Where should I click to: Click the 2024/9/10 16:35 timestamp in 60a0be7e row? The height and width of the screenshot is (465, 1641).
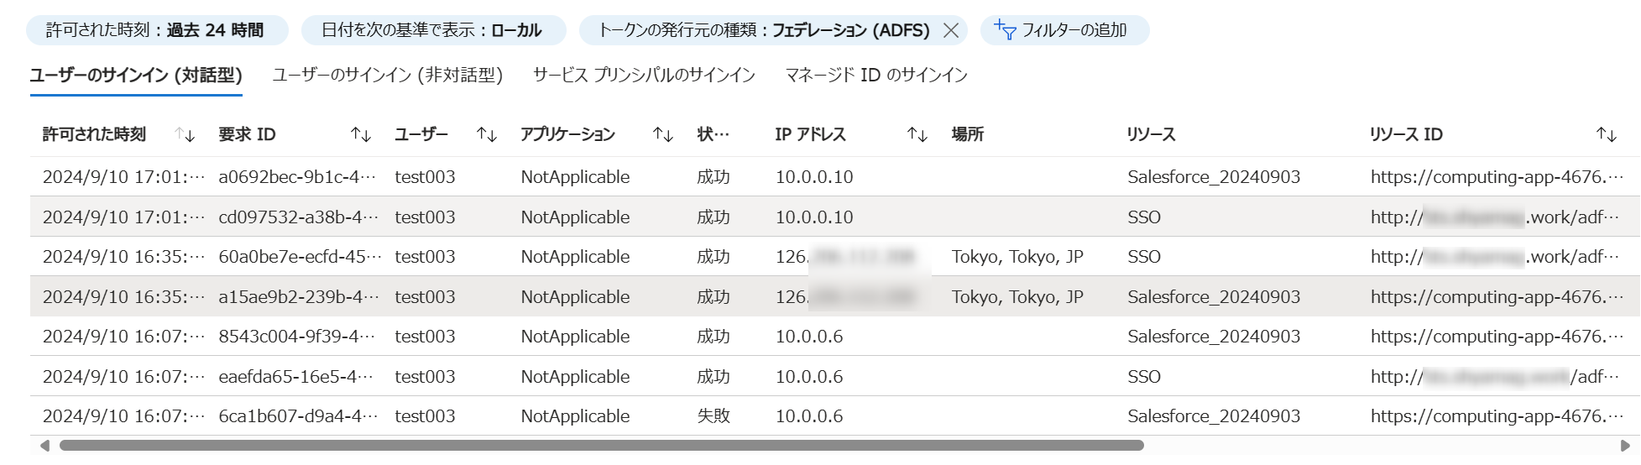coord(124,257)
